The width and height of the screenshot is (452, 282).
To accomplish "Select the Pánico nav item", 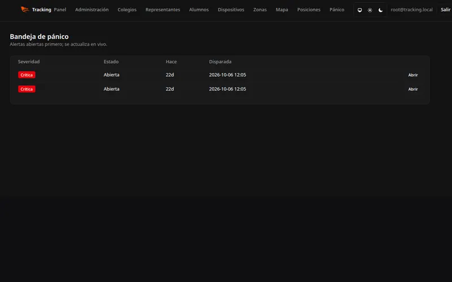I will pos(337,10).
